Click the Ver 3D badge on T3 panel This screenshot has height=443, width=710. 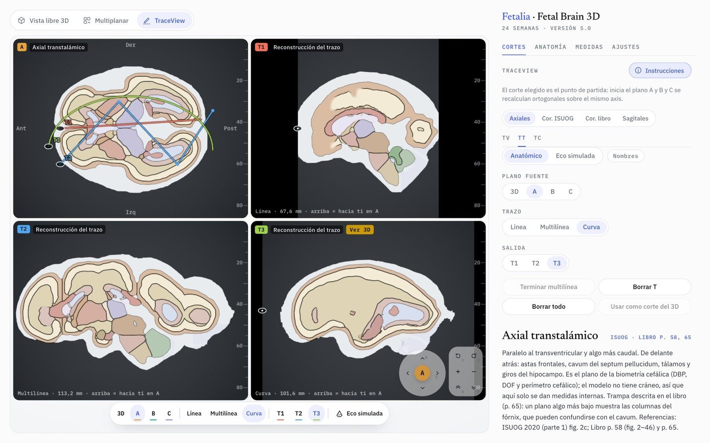coord(360,229)
